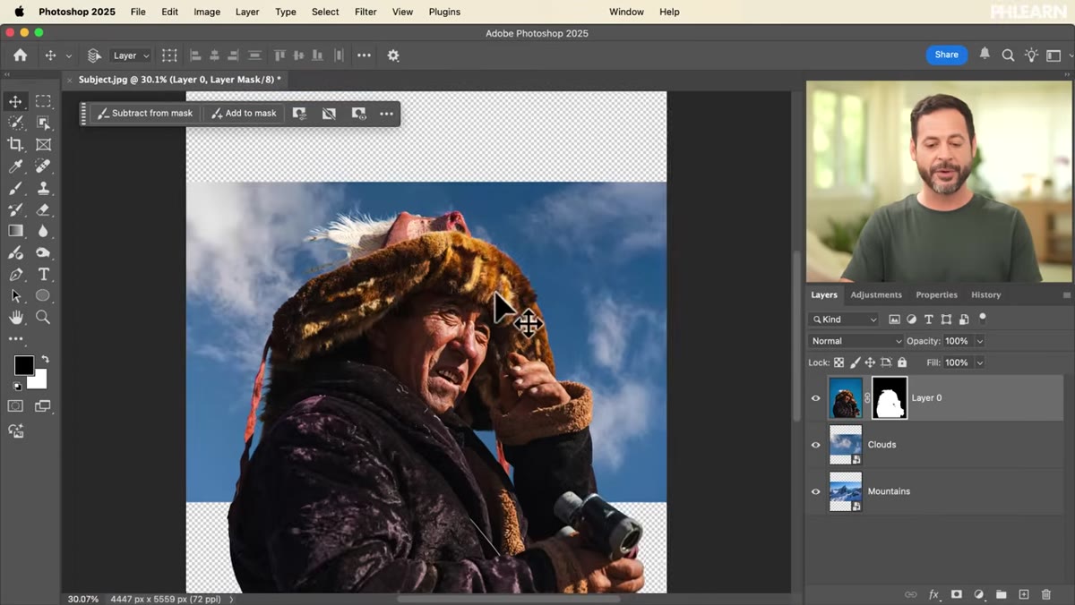Choose the Crop tool
Image resolution: width=1075 pixels, height=605 pixels.
pyautogui.click(x=15, y=144)
